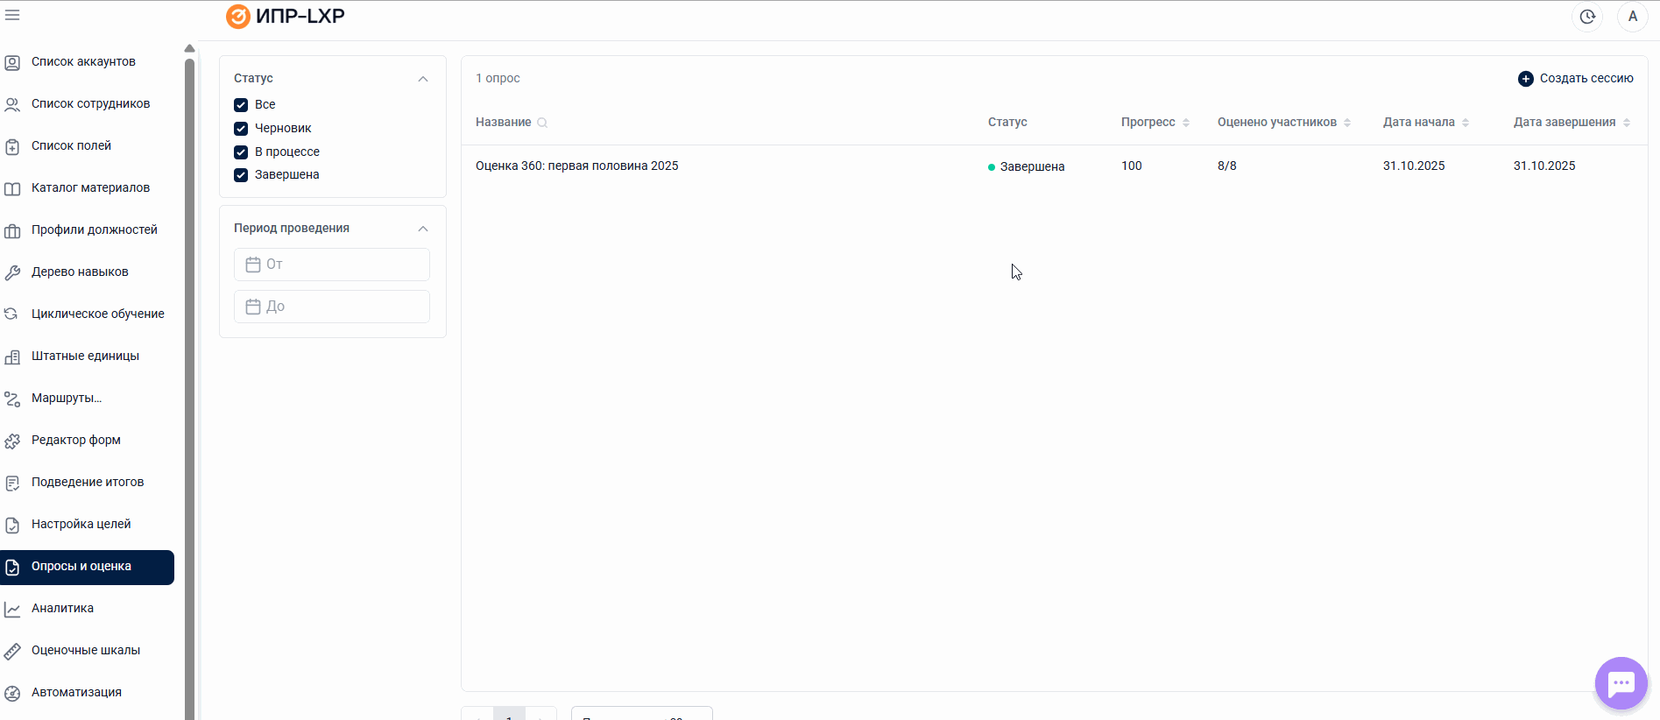Open Аналитика in the sidebar
Screen dimensions: 1660x720
click(x=62, y=608)
